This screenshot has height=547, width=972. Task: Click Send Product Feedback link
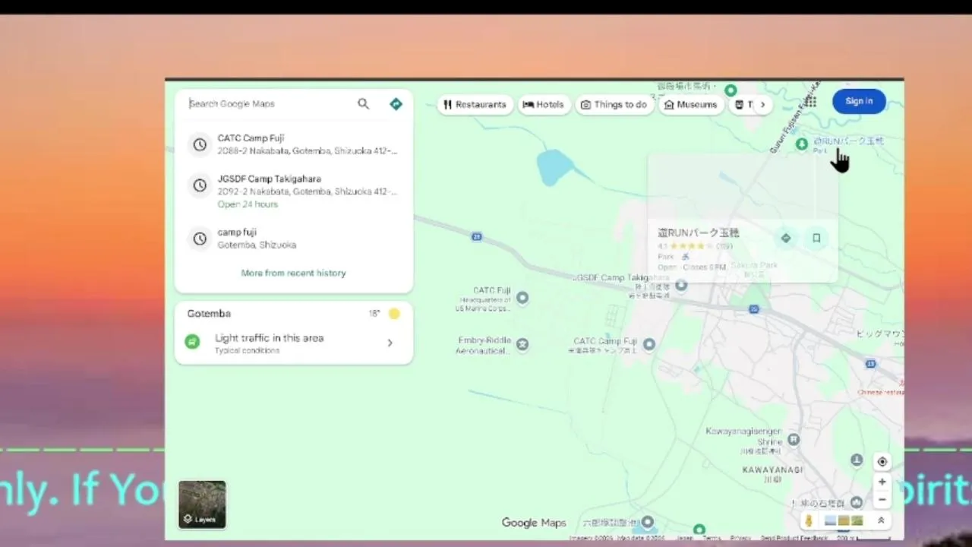click(x=794, y=538)
